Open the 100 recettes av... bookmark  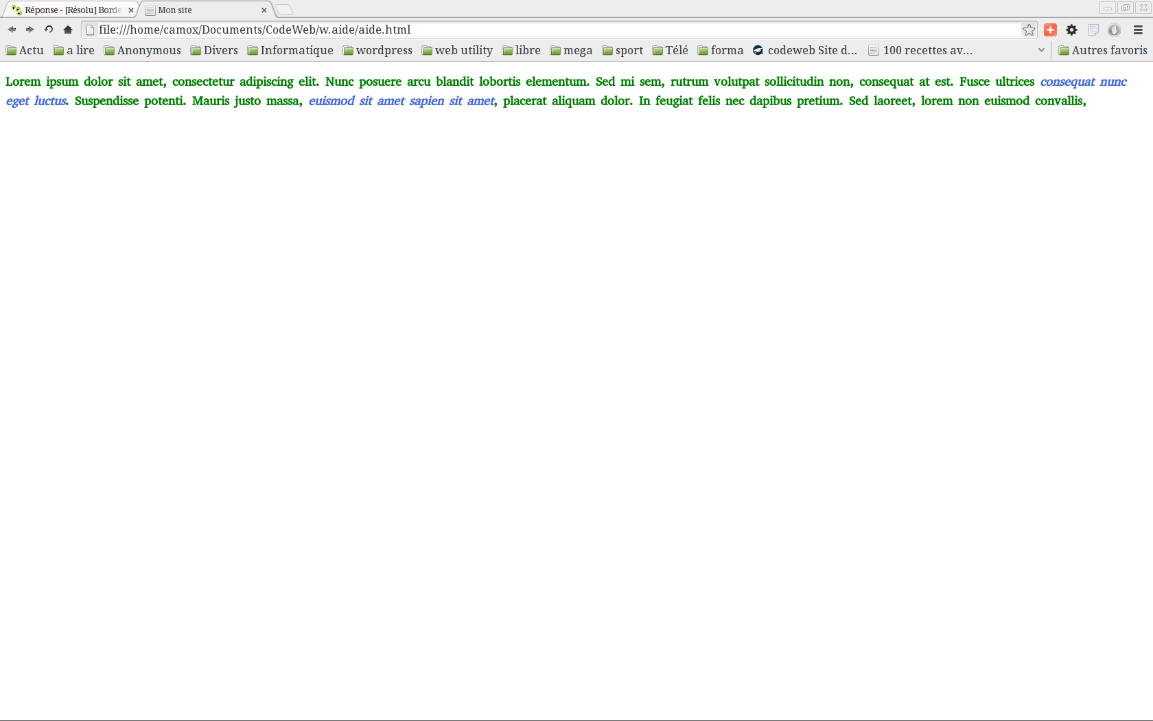coord(920,50)
